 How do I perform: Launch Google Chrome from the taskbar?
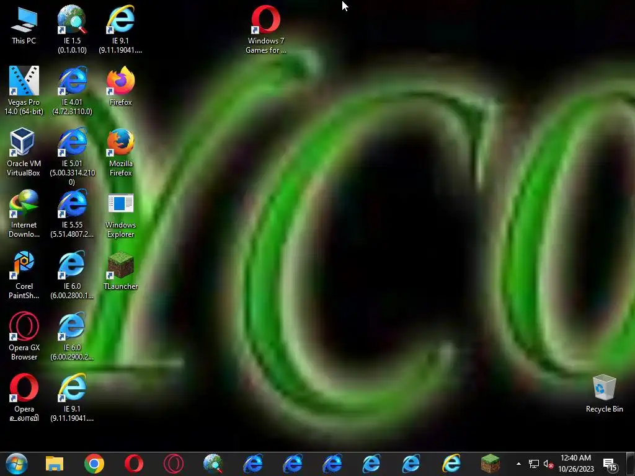94,464
